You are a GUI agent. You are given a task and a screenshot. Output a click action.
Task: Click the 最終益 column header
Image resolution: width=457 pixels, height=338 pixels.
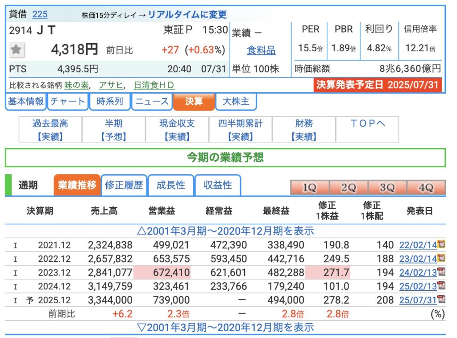tap(276, 211)
